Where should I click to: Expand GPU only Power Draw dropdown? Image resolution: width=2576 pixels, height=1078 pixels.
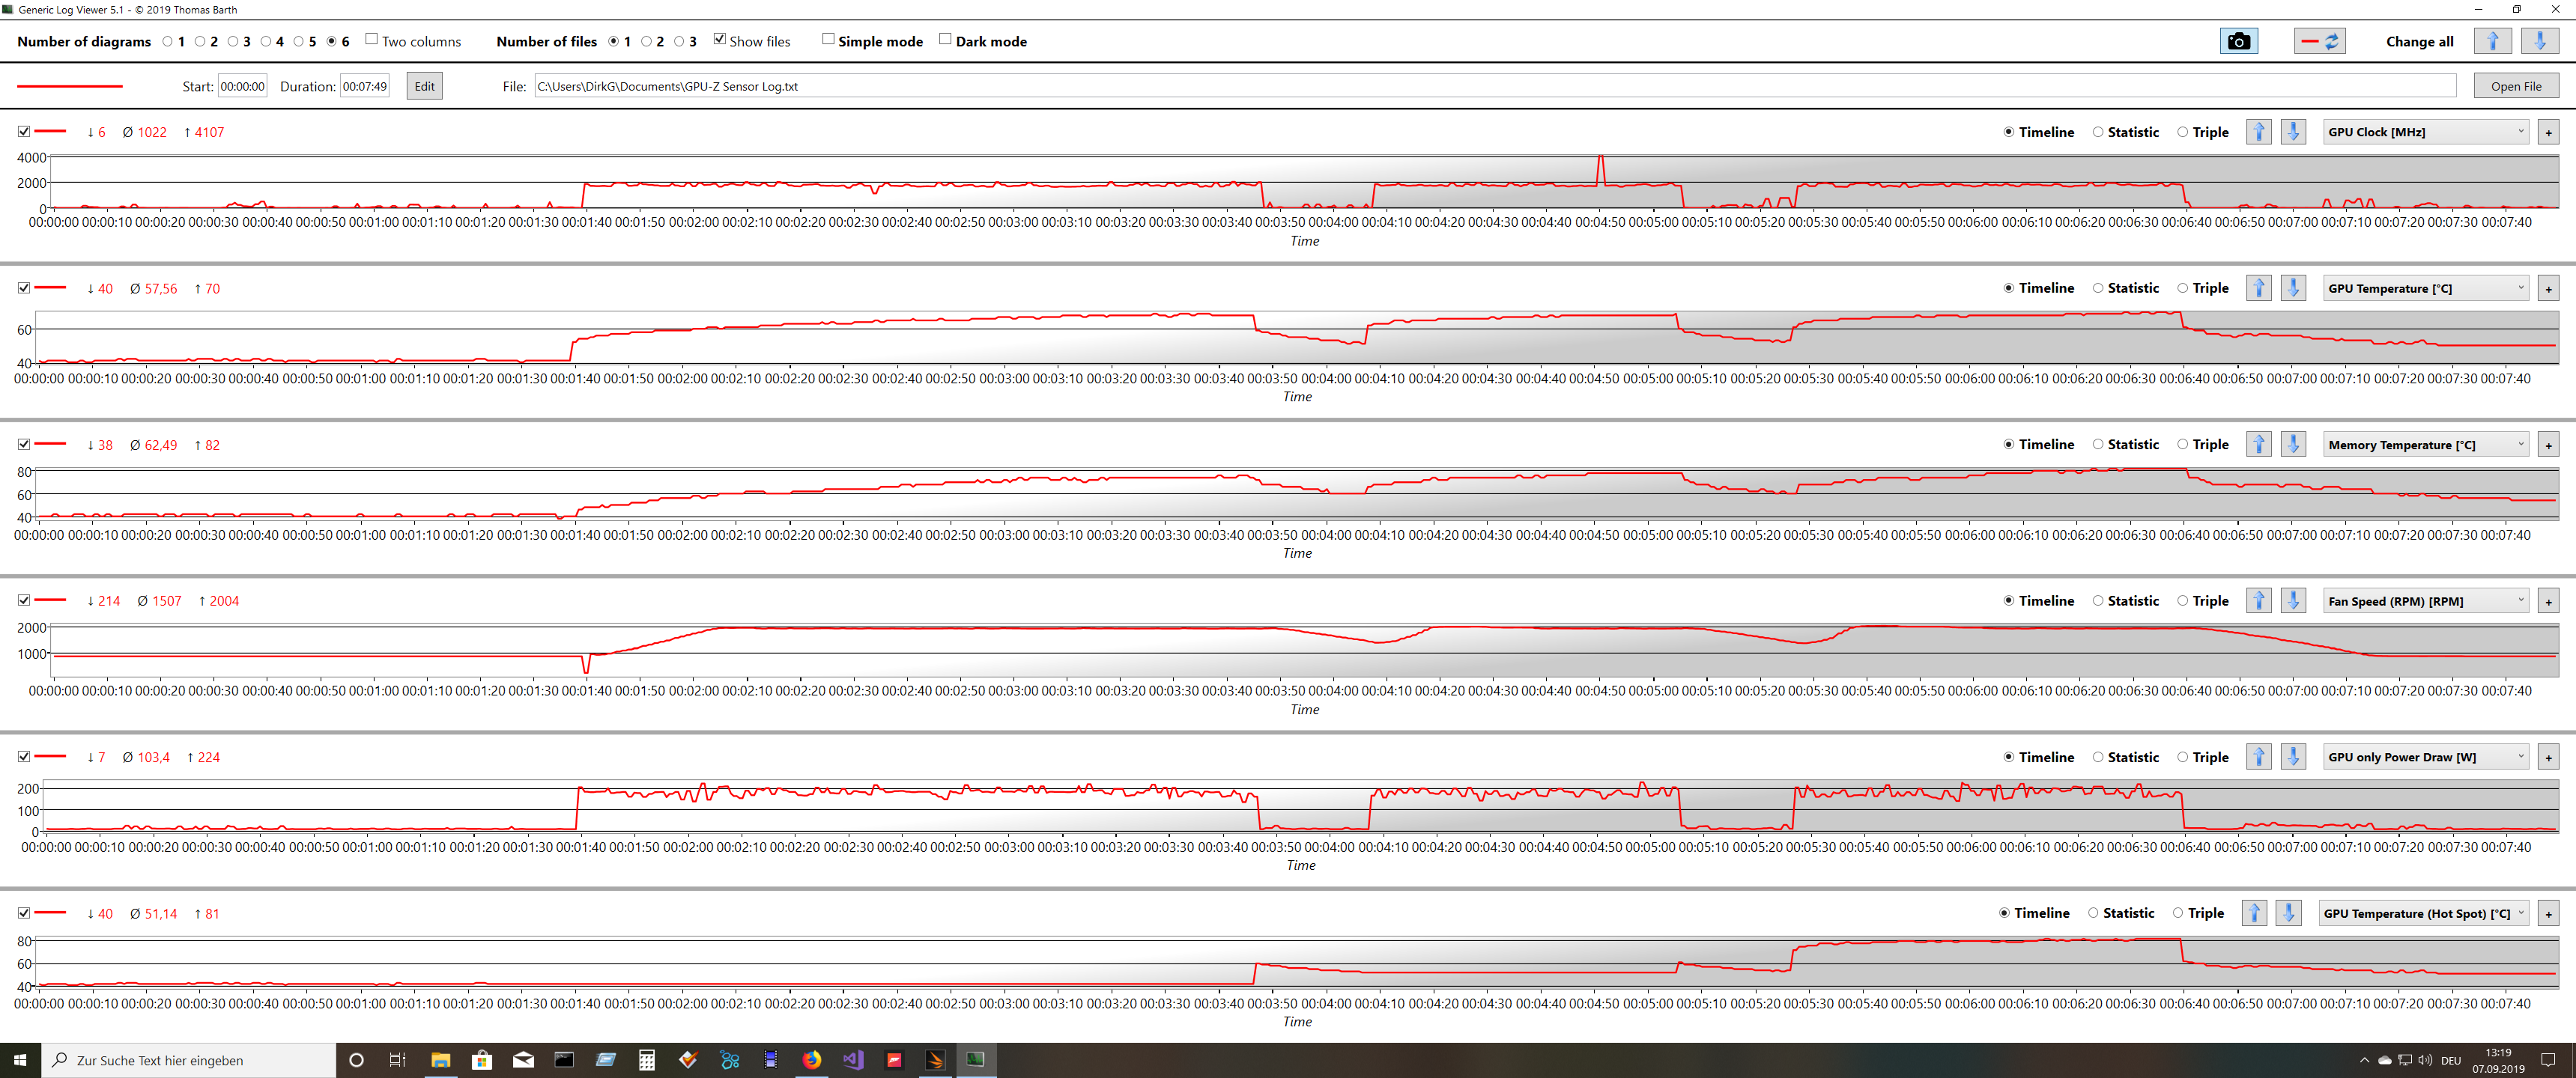pyautogui.click(x=2424, y=758)
